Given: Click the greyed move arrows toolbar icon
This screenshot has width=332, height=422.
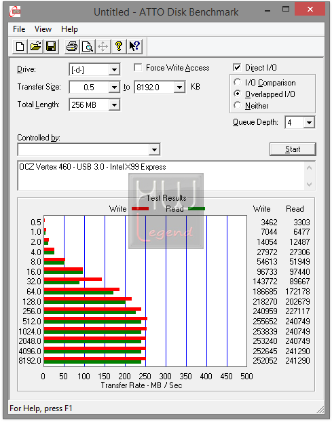Looking at the screenshot, I should (x=103, y=46).
